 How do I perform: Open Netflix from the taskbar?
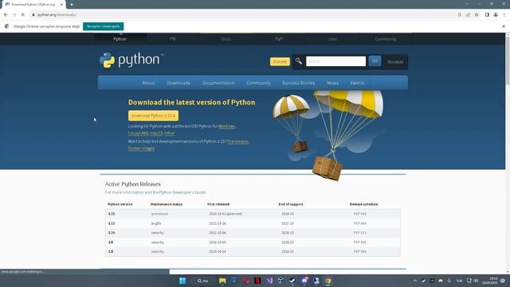tap(257, 281)
